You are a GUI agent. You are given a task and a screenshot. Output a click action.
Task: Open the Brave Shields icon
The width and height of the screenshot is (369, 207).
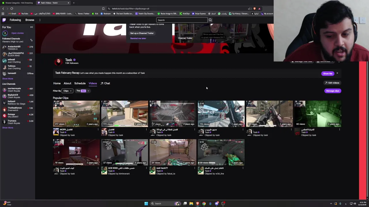254,9
